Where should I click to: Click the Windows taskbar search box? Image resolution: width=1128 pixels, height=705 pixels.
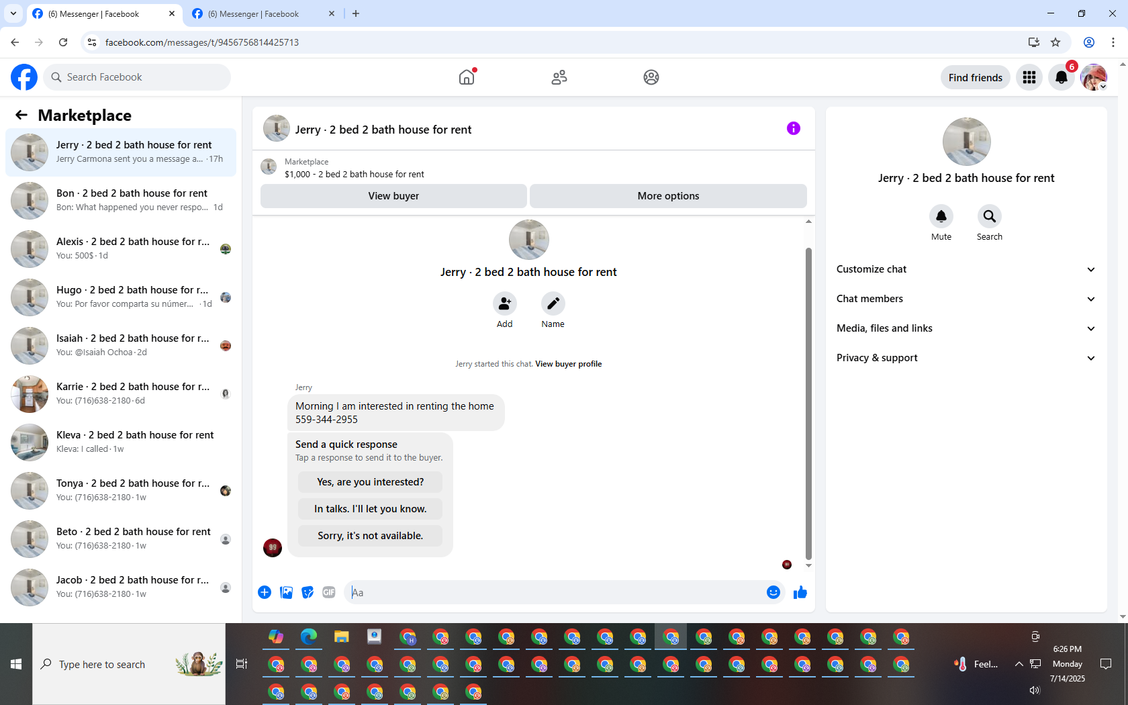click(x=129, y=664)
